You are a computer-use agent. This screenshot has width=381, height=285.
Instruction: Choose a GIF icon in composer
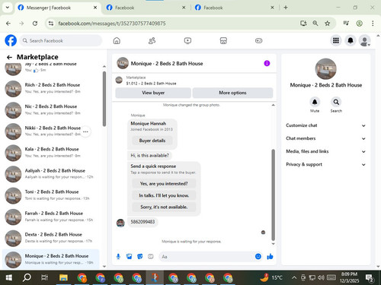tap(151, 257)
